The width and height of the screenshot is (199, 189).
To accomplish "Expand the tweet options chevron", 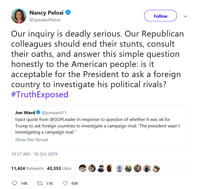I will click(x=185, y=16).
